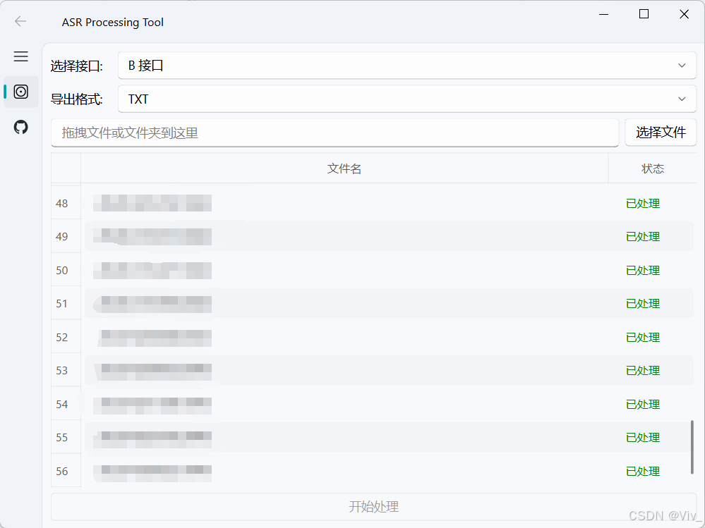This screenshot has width=705, height=528.
Task: Select the file entry in row 50
Action: (x=152, y=270)
